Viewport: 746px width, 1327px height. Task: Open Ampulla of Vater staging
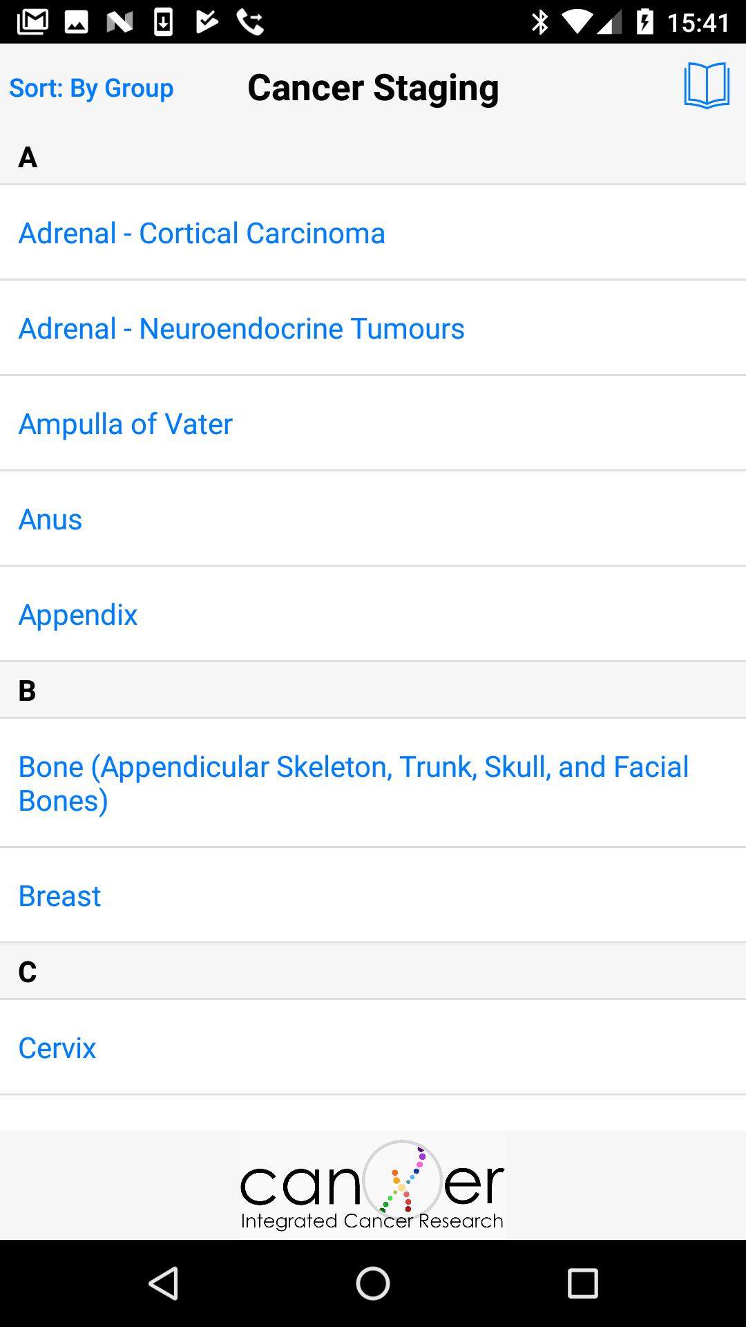coord(125,424)
